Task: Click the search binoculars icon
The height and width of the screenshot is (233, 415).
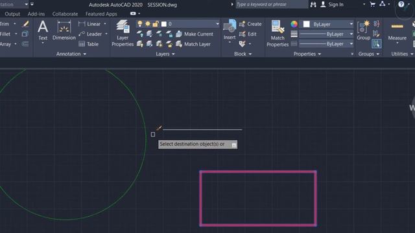Action: 313,5
